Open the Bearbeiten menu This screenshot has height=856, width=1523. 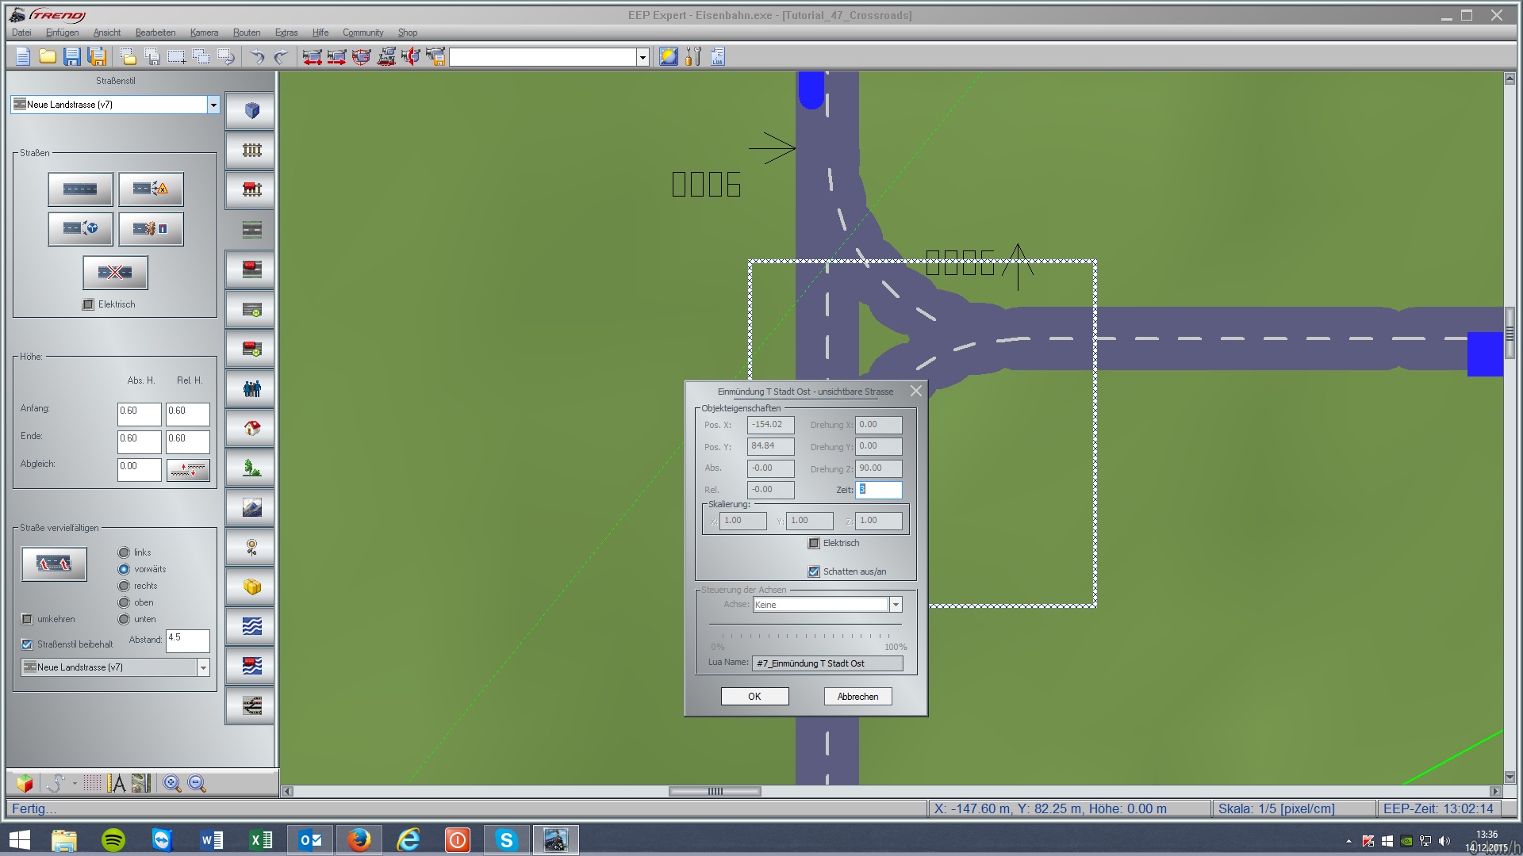point(155,32)
